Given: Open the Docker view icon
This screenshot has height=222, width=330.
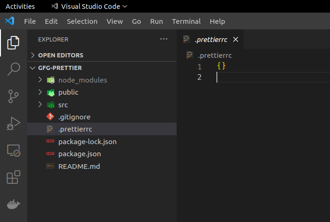Looking at the screenshot, I should click(14, 204).
